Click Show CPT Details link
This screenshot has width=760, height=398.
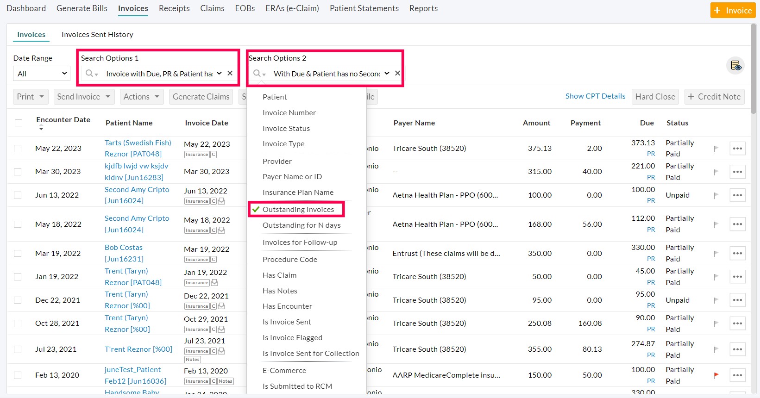click(x=595, y=96)
